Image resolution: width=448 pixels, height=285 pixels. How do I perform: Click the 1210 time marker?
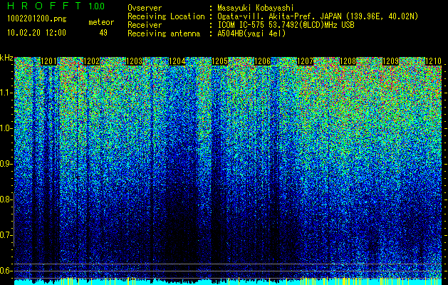click(x=434, y=61)
